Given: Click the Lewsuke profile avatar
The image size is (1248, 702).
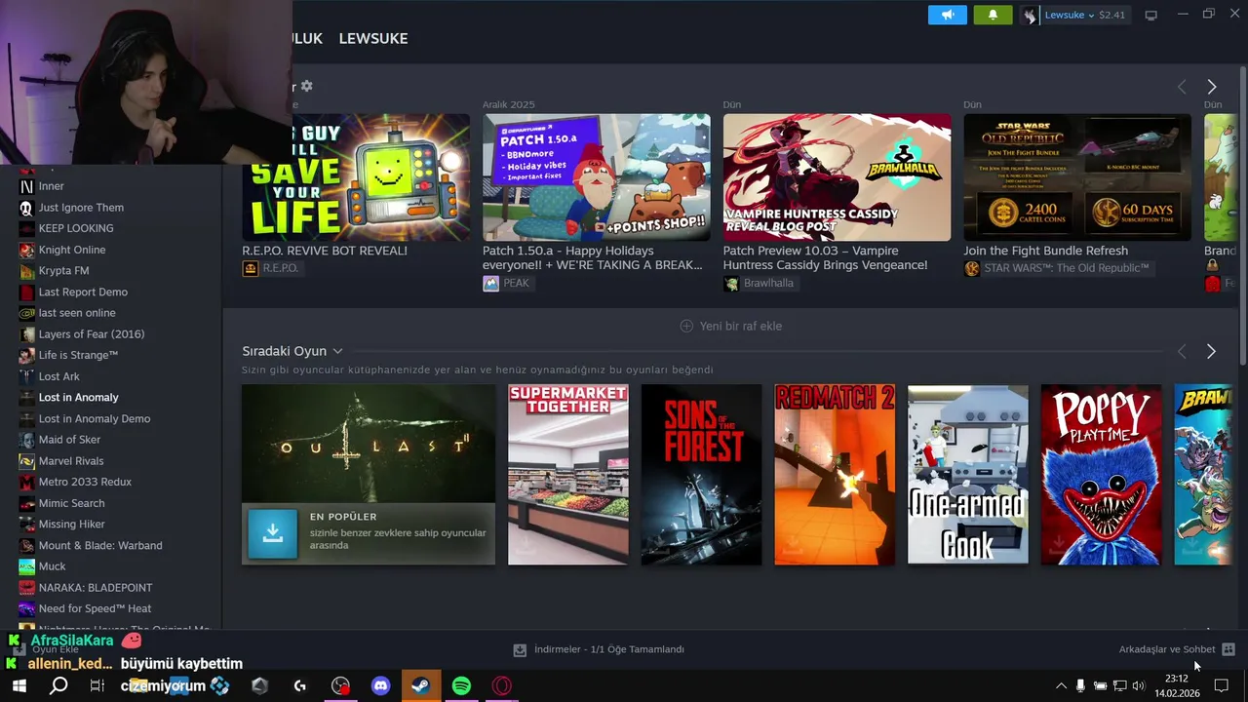Looking at the screenshot, I should tap(1030, 15).
